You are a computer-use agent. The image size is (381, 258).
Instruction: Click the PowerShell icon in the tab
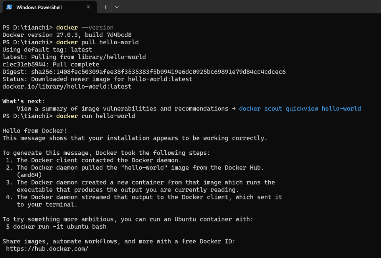point(9,7)
